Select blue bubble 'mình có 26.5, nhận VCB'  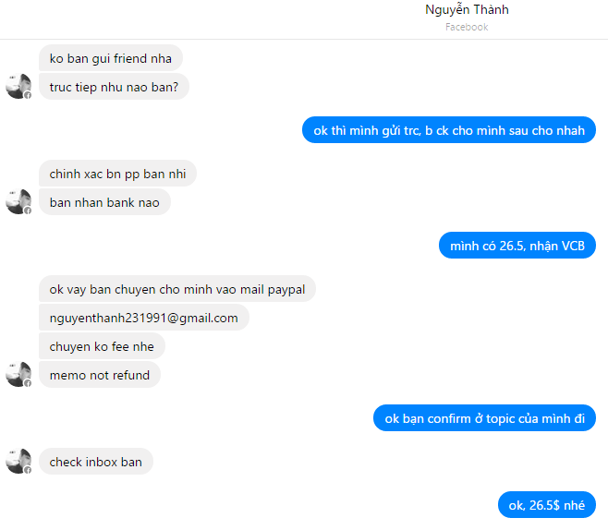[x=517, y=246]
